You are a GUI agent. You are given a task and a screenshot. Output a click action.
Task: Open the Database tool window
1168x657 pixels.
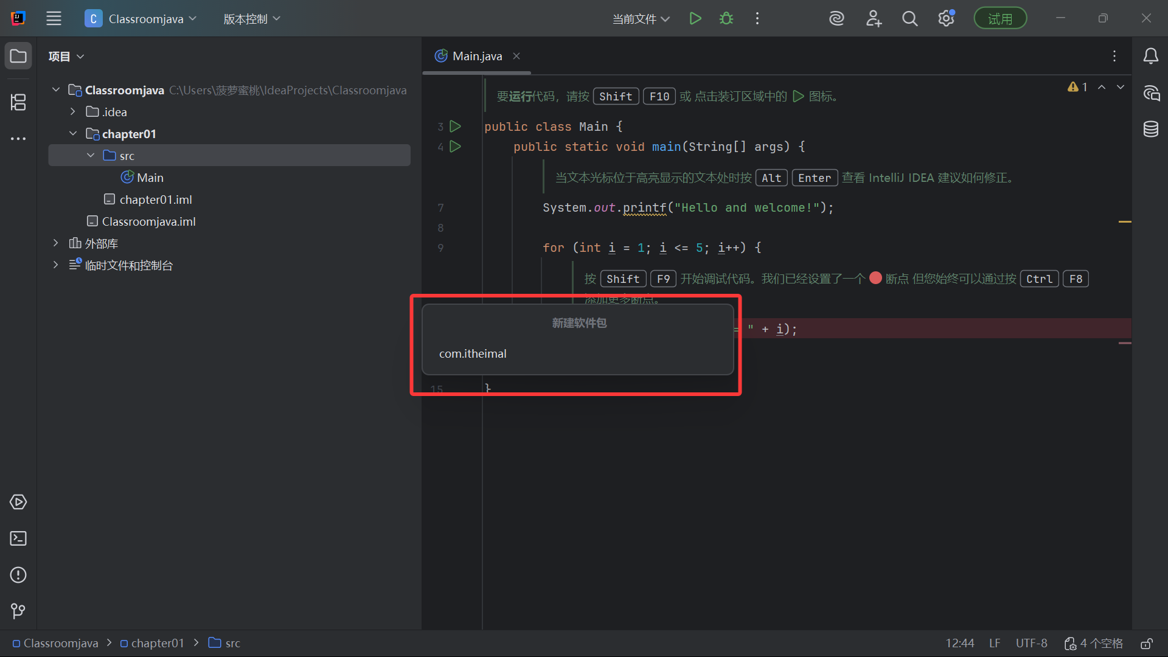click(x=1150, y=129)
